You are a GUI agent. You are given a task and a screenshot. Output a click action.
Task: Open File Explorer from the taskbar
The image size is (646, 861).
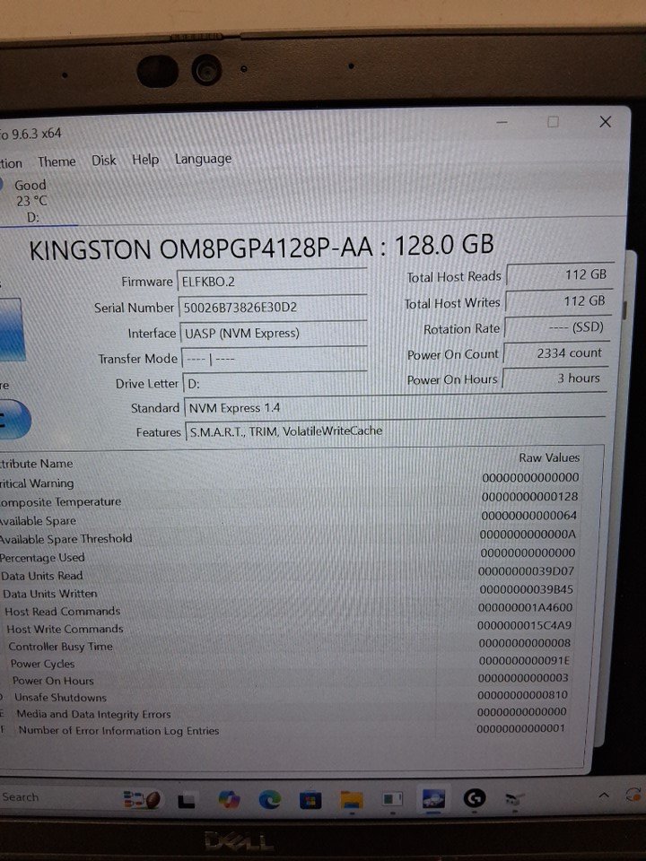coord(351,798)
